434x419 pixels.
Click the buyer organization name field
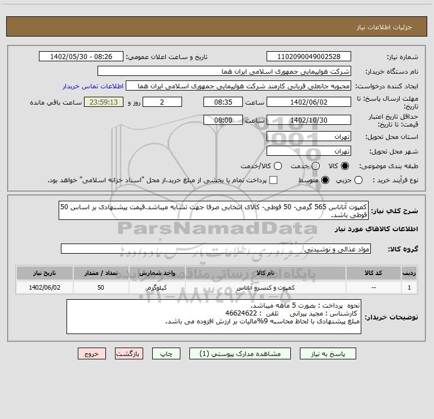224,71
